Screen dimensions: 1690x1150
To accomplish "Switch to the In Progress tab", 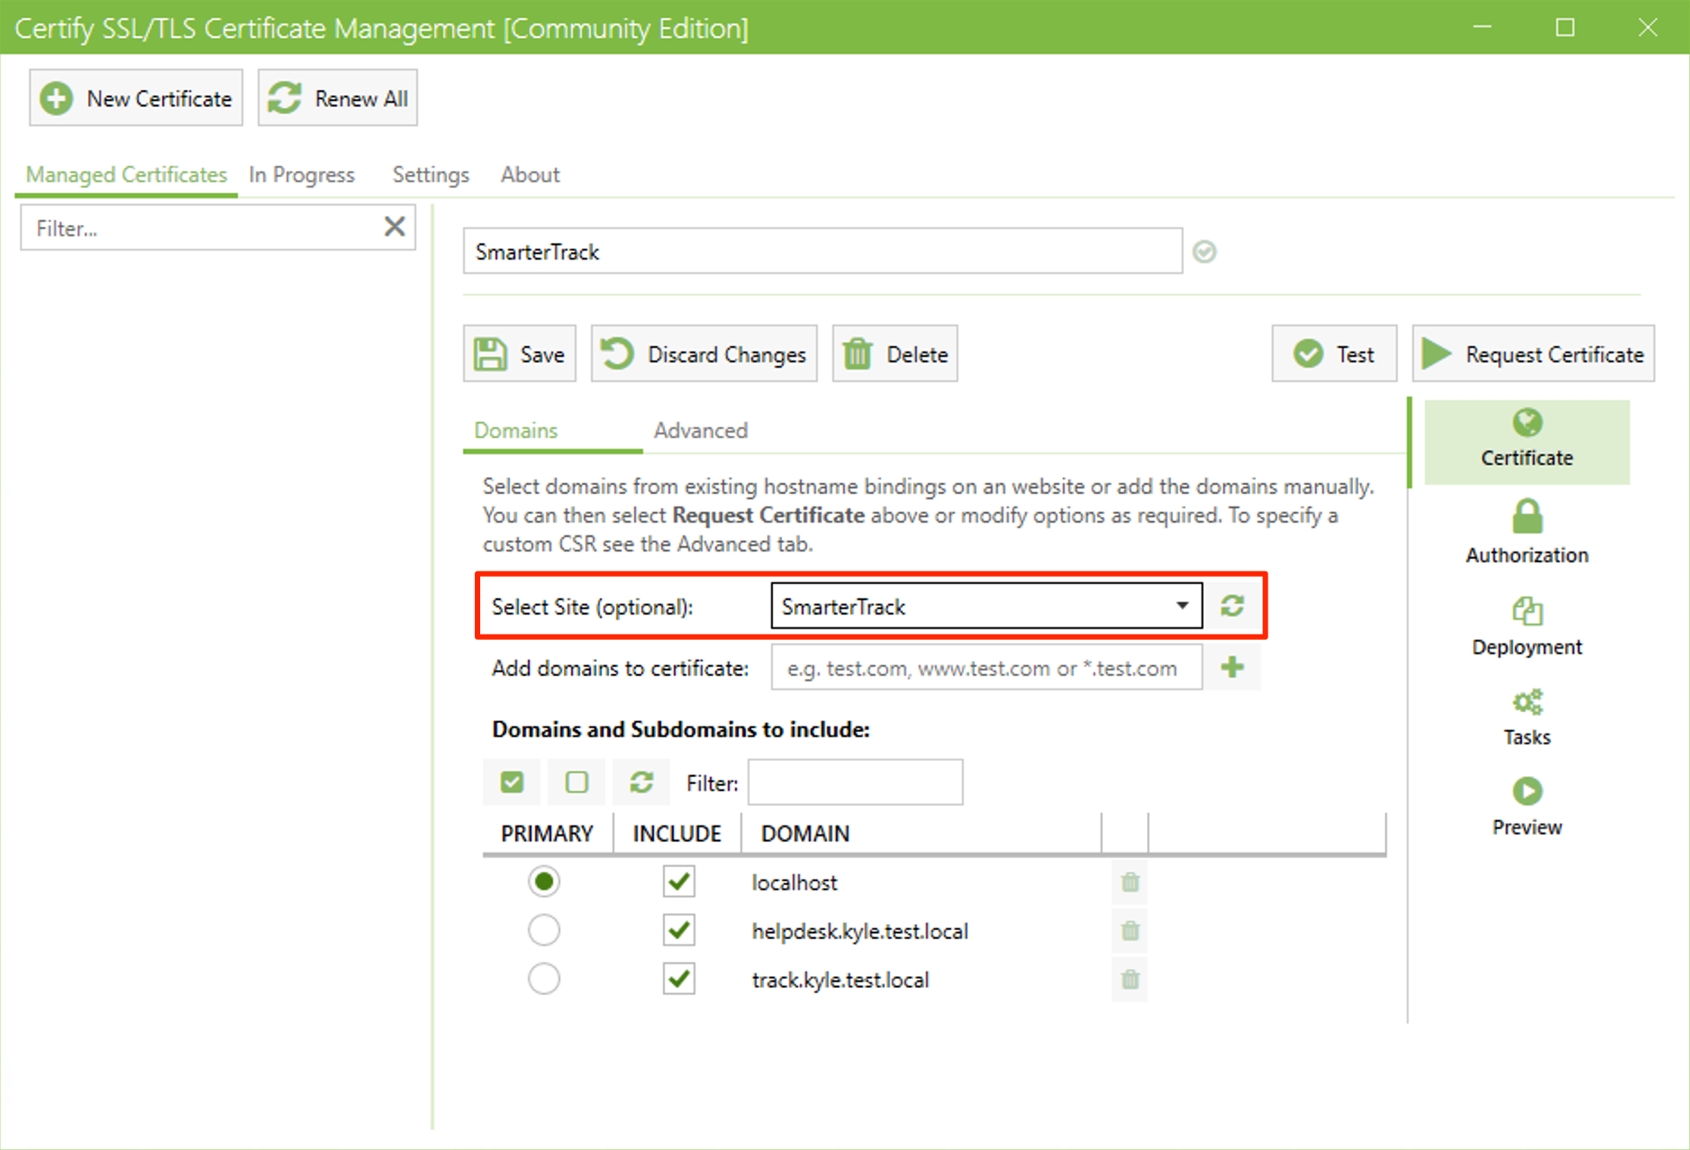I will pos(302,175).
